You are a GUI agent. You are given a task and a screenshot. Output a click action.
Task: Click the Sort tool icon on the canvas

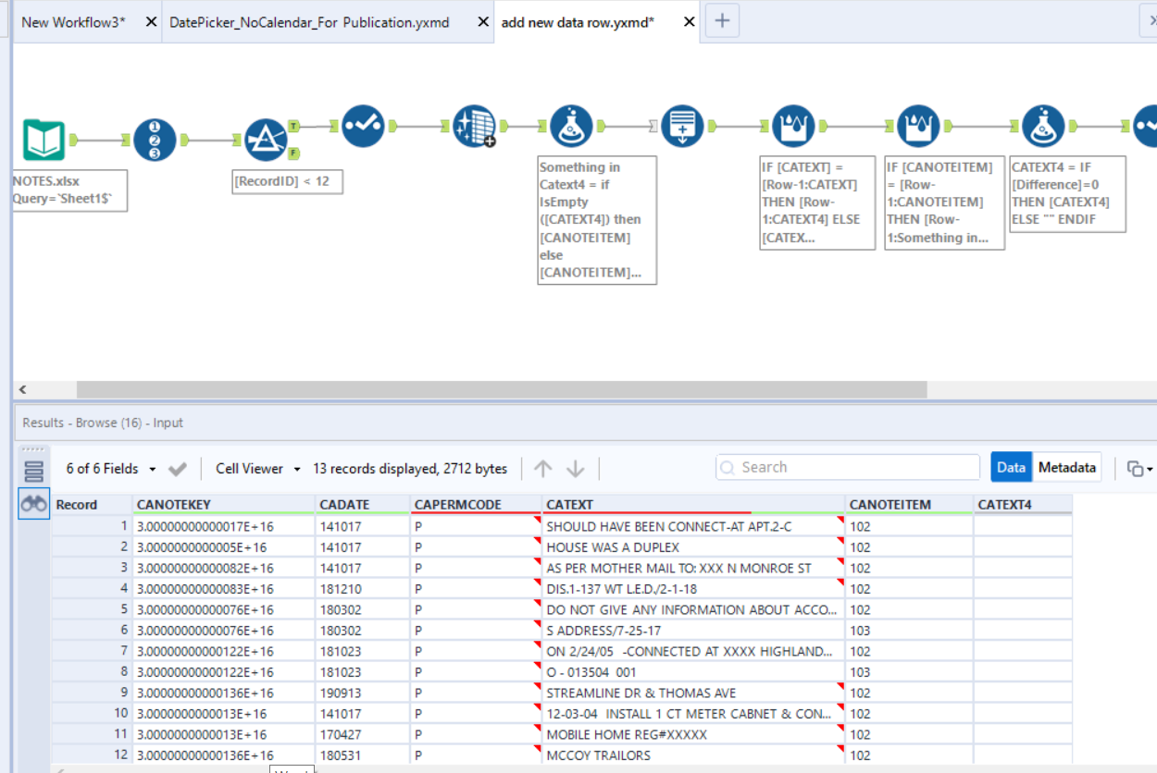click(682, 126)
